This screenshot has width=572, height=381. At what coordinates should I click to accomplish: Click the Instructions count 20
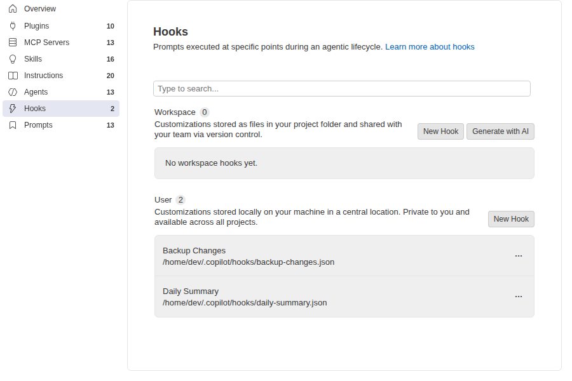[110, 76]
